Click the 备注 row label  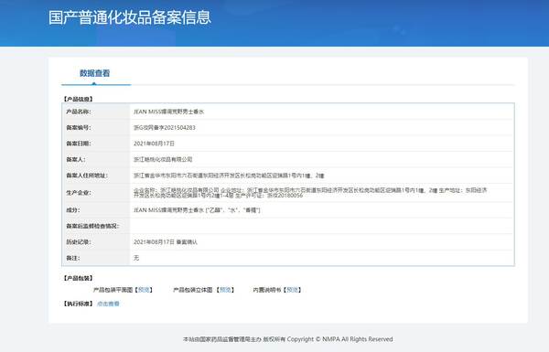click(x=73, y=258)
